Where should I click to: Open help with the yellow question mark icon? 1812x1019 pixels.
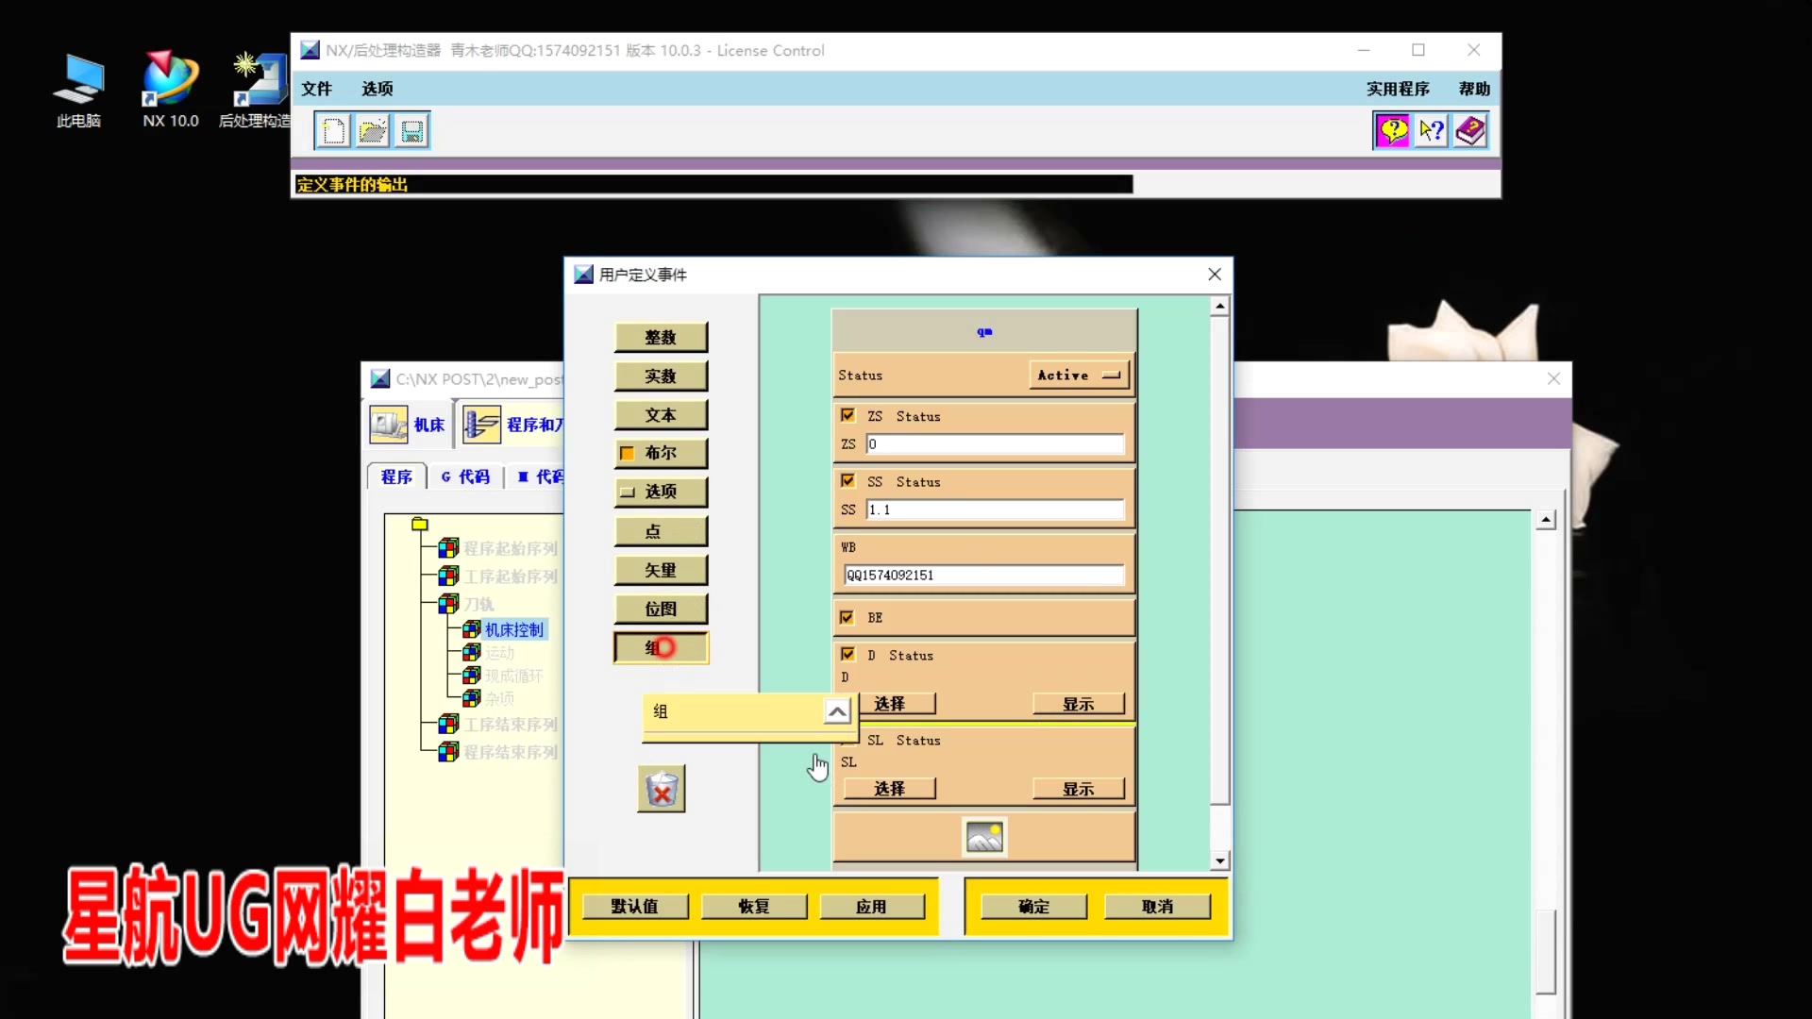coord(1392,130)
